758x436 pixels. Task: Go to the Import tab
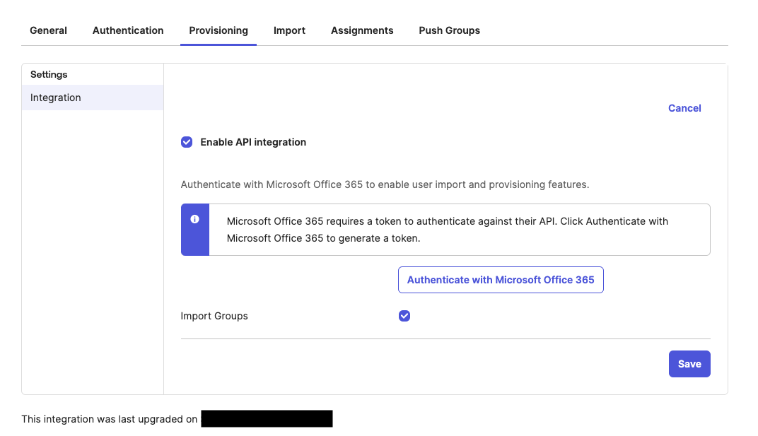coord(289,30)
